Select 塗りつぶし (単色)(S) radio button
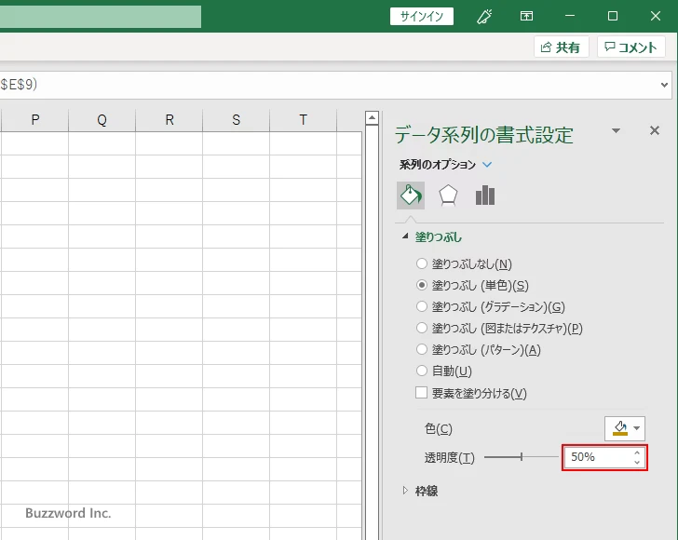The height and width of the screenshot is (540, 678). (422, 285)
